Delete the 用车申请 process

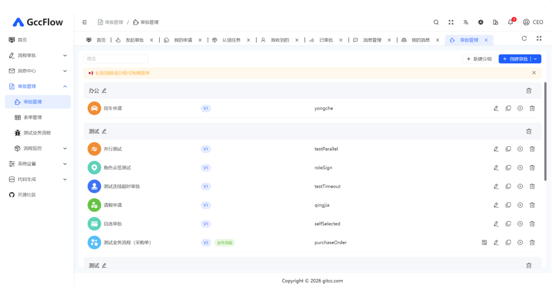click(x=532, y=108)
